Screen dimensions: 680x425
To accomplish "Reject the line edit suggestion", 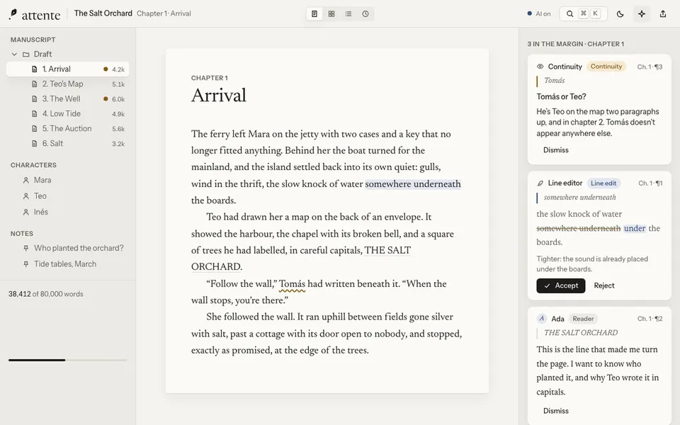I will point(604,285).
